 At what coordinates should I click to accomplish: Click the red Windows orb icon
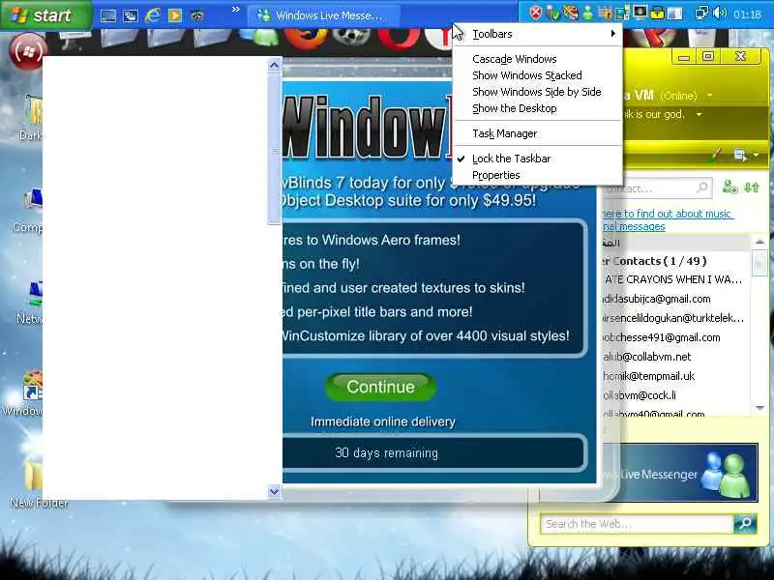point(28,51)
